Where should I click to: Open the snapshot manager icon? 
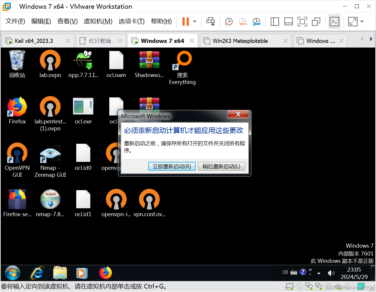256,22
